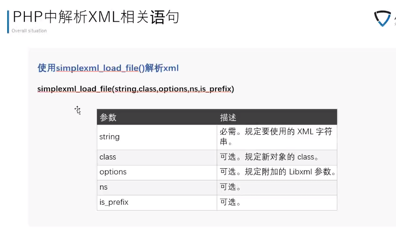
Task: Click 可选 description in the ns row
Action: pyautogui.click(x=230, y=187)
